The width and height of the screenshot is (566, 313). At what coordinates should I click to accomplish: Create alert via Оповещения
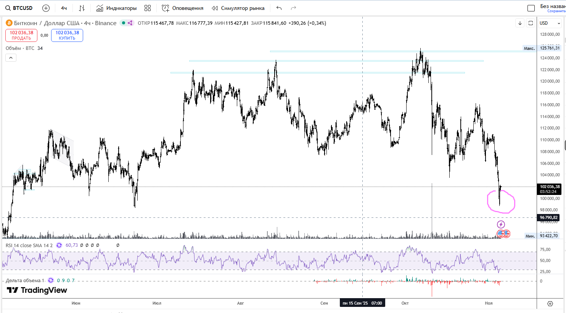click(183, 8)
